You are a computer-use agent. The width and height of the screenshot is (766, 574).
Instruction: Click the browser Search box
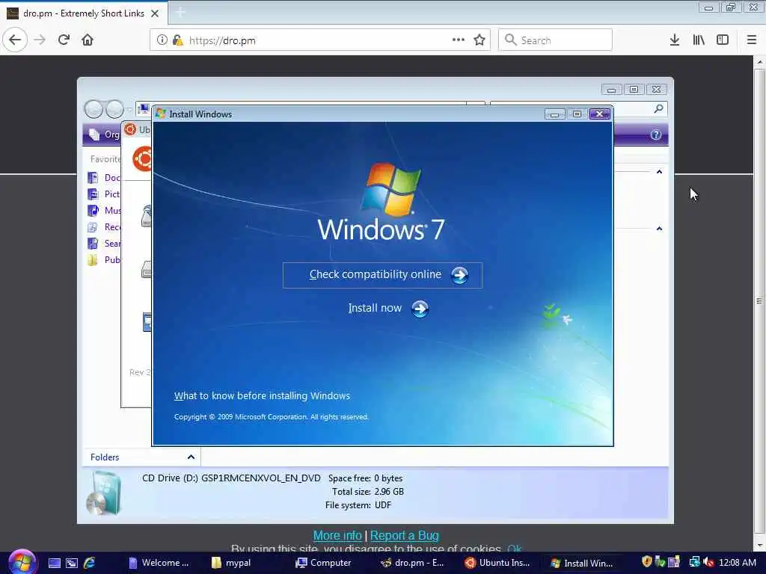(x=555, y=40)
